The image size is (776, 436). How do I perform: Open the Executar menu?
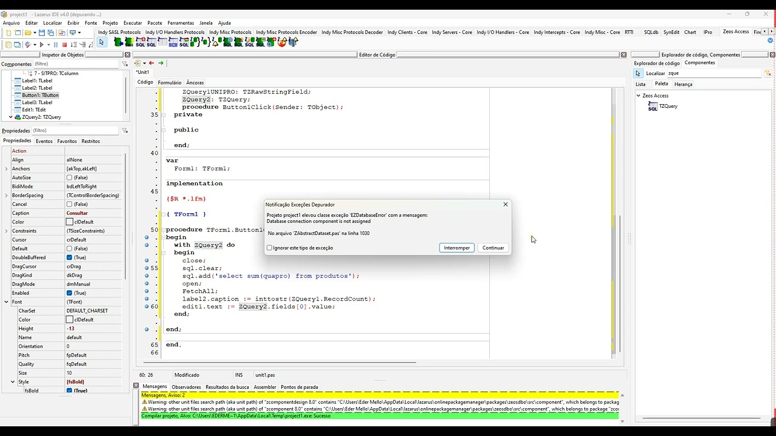(133, 23)
